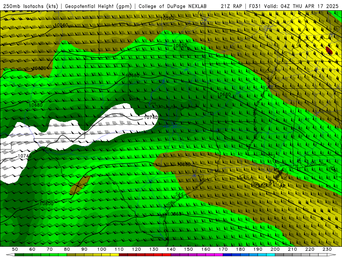Click the 80 label on color scale
The height and width of the screenshot is (257, 342).
(x=67, y=249)
